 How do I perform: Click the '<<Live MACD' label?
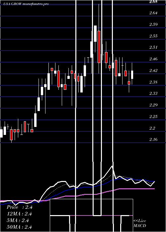click(140, 223)
